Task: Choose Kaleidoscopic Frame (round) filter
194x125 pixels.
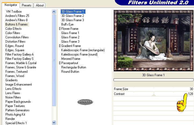Action: point(79,54)
